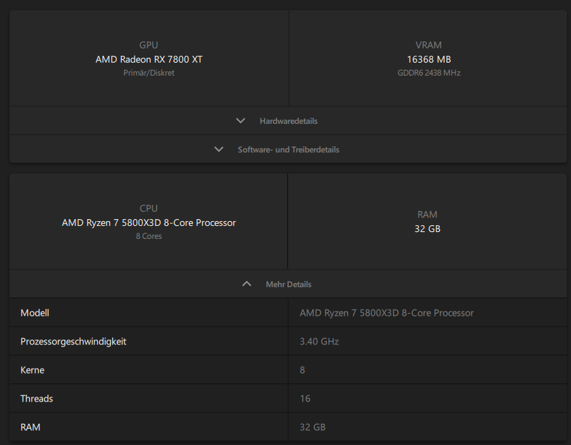Click CPU card name AMD Ryzen 7 5800X3D

[149, 222]
